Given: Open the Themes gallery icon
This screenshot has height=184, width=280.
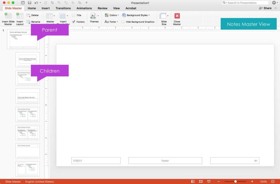Looking at the screenshot, I should click(94, 17).
